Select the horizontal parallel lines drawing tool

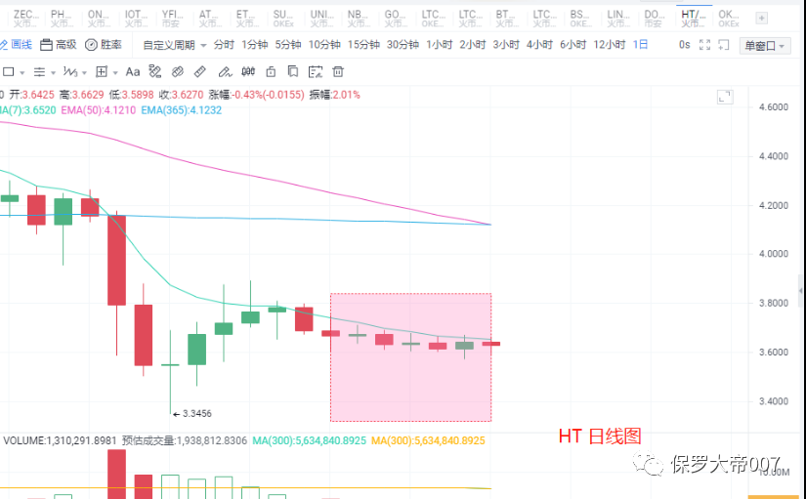tap(39, 72)
